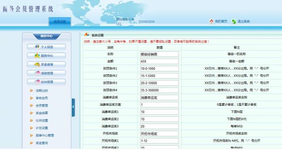
Task: Open the 奖金业绩 sidebar button
Action: (46, 65)
